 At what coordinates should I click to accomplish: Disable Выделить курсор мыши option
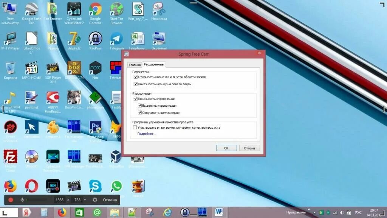140,106
